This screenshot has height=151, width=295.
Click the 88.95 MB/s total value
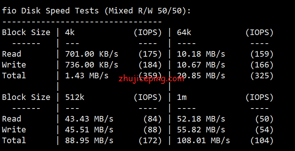(x=89, y=141)
